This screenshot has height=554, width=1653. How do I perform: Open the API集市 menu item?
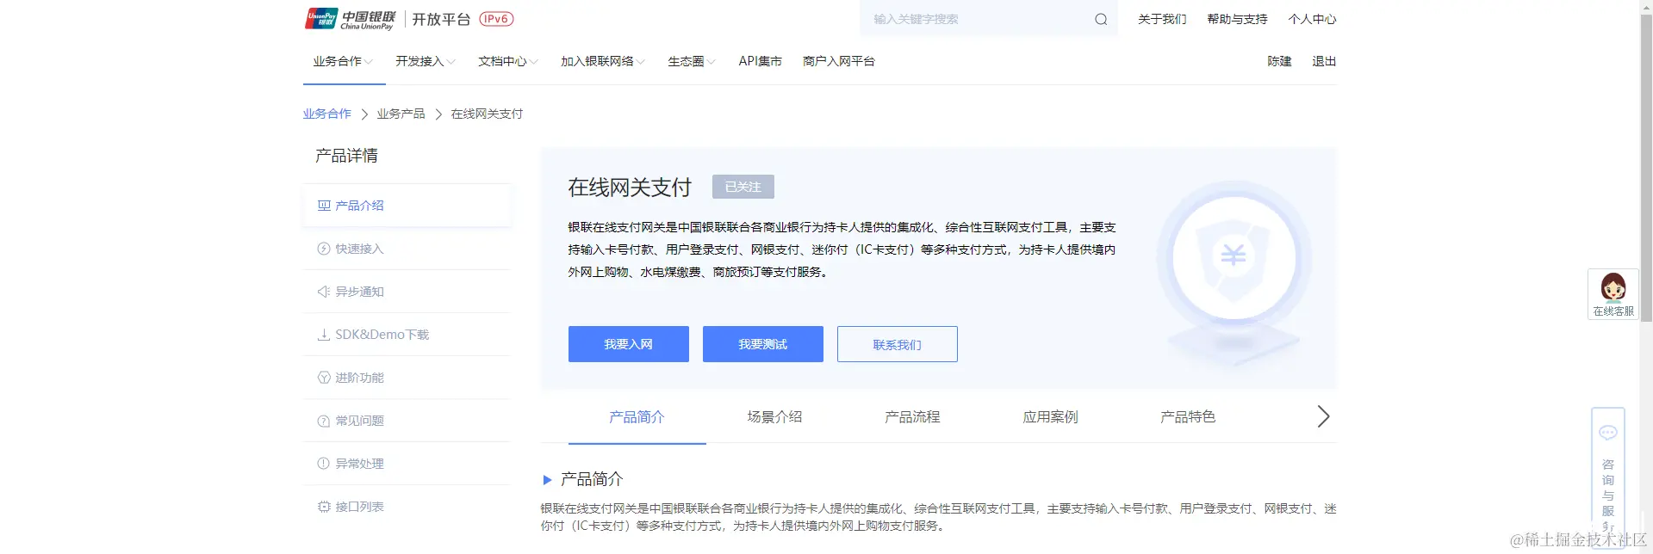point(760,61)
